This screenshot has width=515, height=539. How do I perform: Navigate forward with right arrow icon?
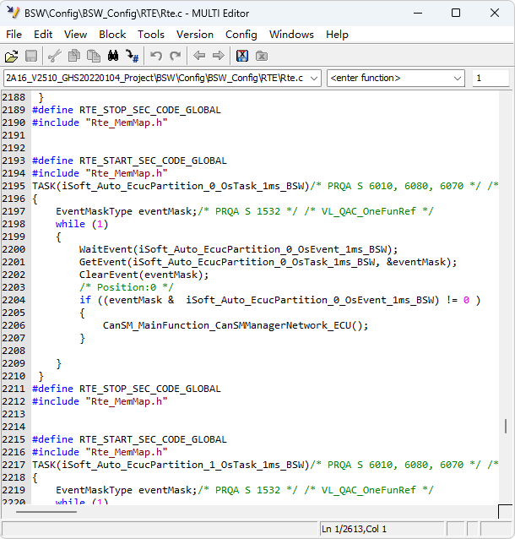click(x=219, y=56)
